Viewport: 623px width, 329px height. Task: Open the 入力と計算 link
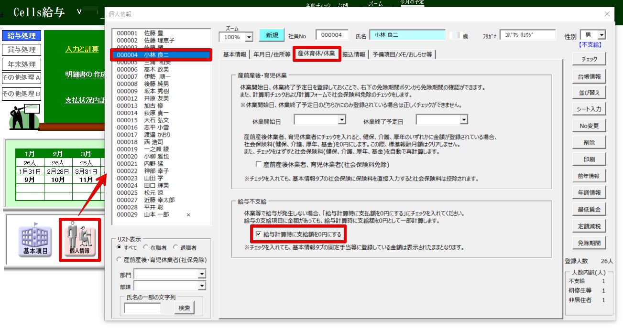click(82, 49)
